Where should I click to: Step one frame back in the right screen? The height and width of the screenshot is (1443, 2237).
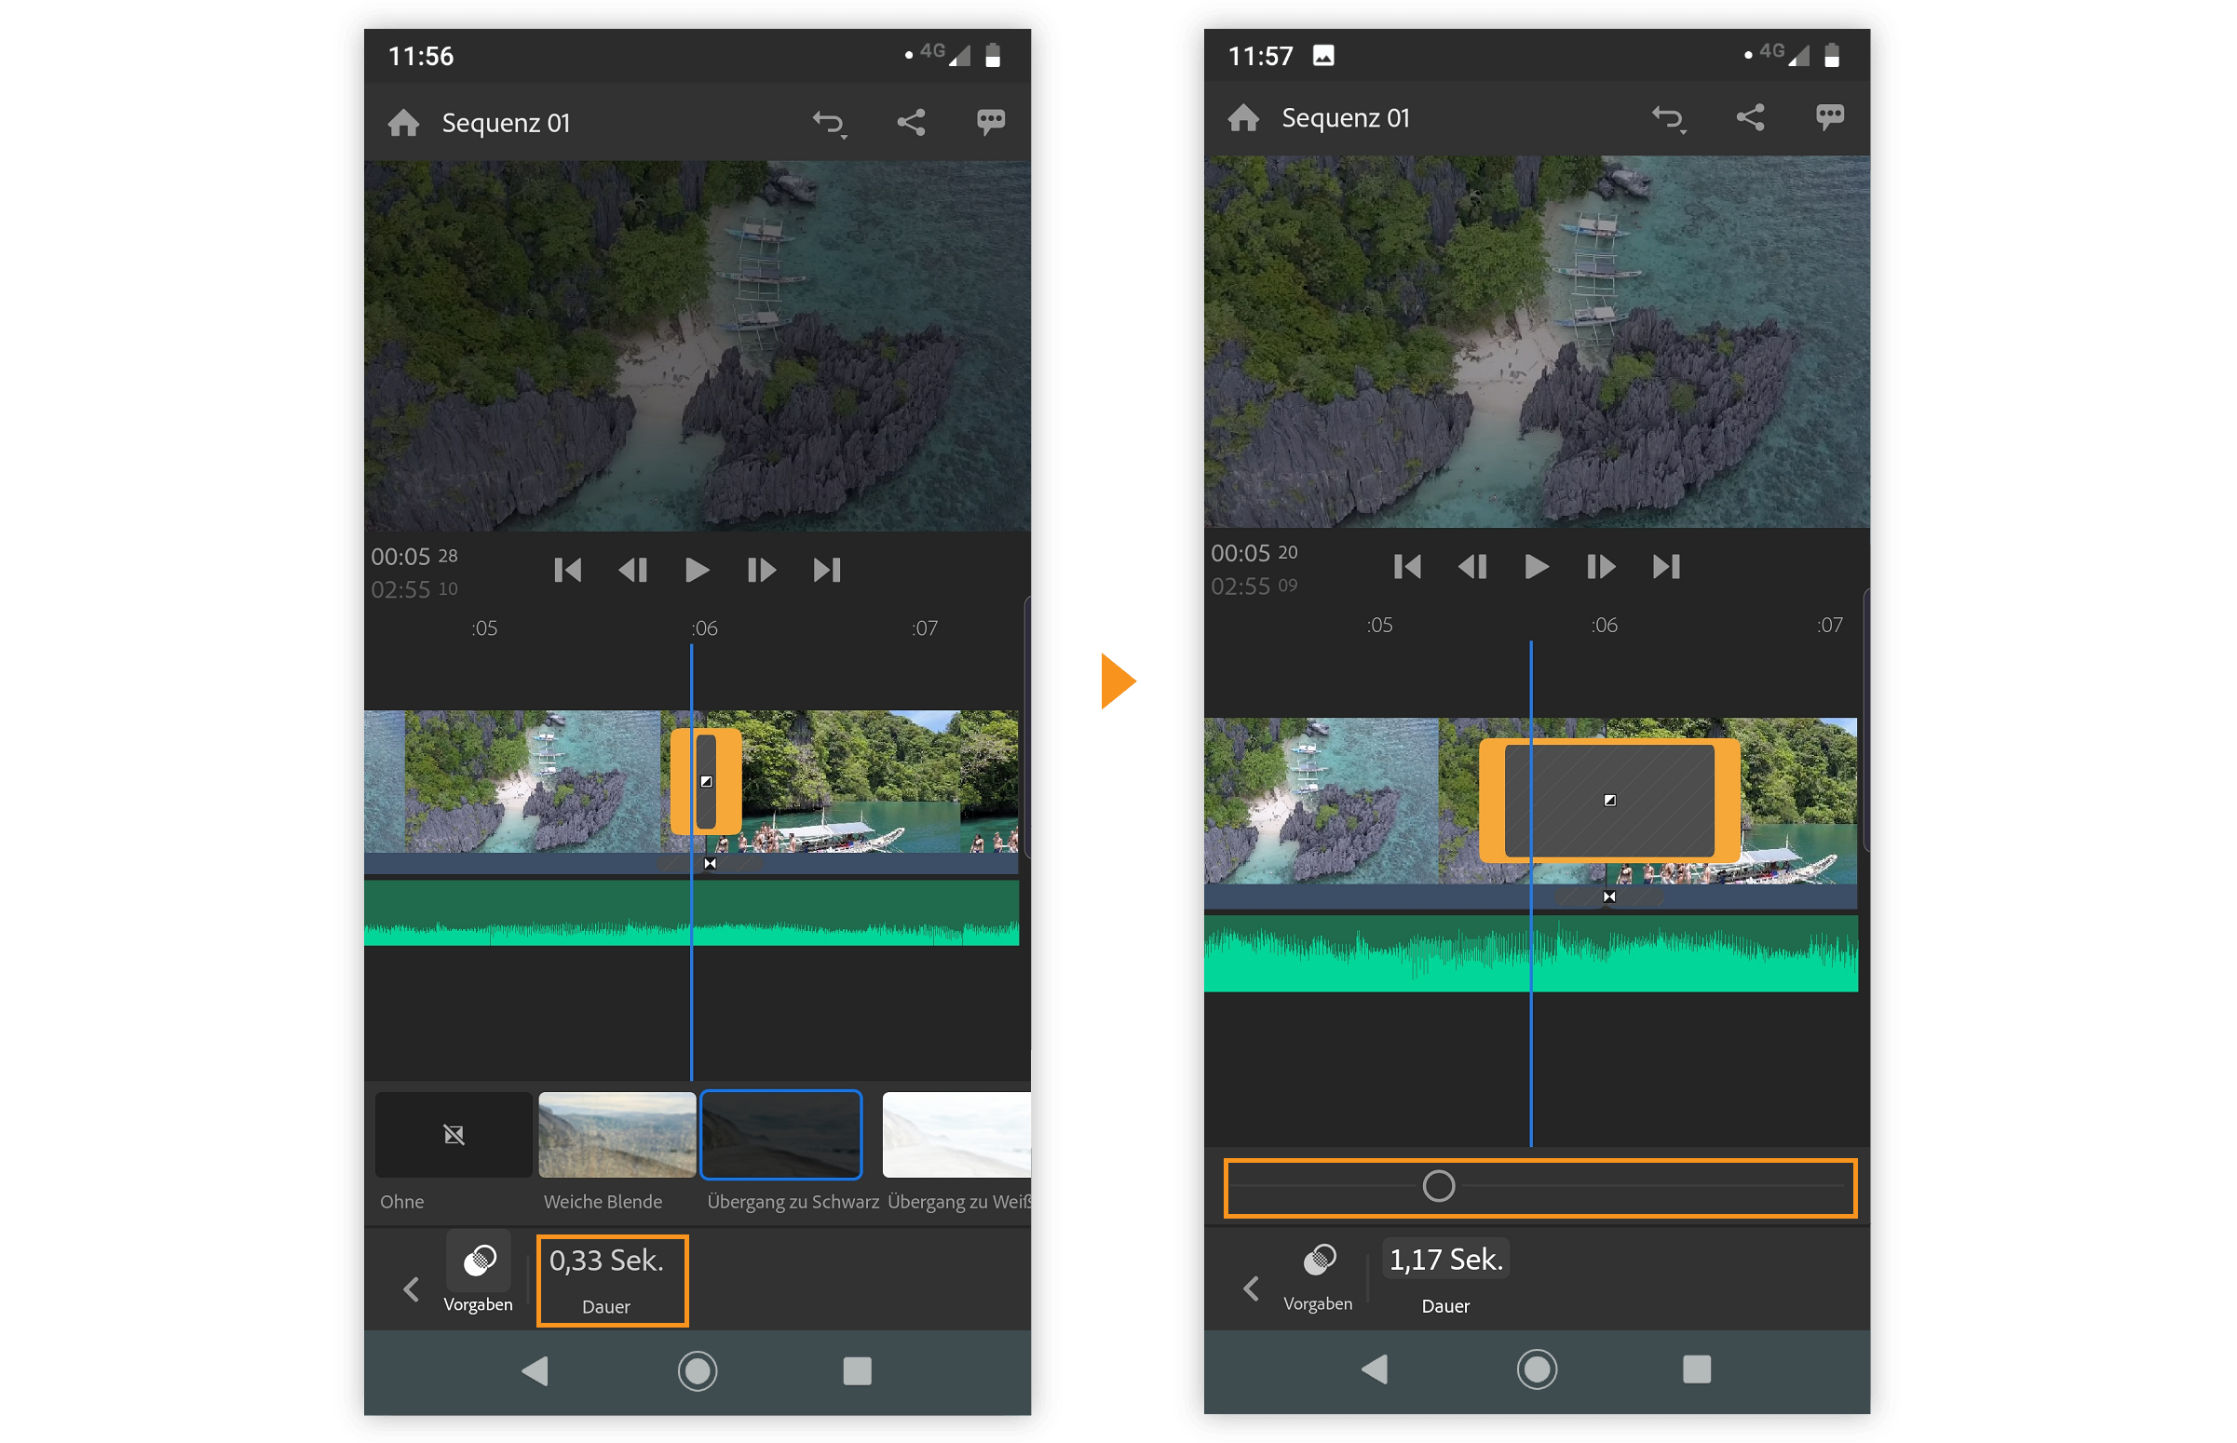click(1472, 566)
